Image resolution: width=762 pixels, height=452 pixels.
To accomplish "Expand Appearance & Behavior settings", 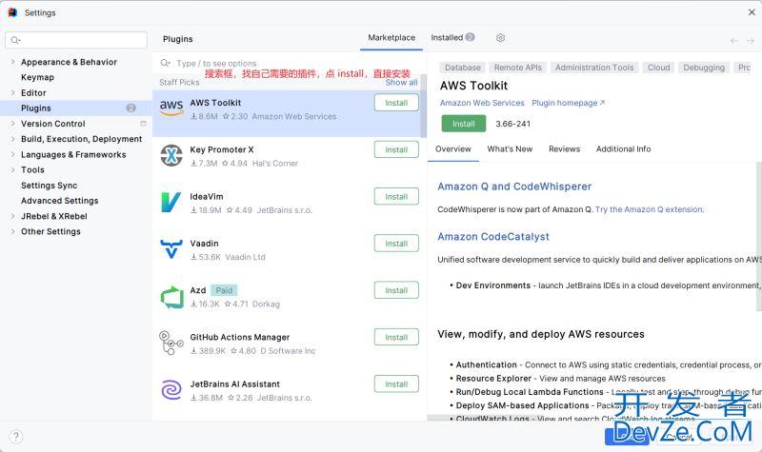I will coord(12,62).
